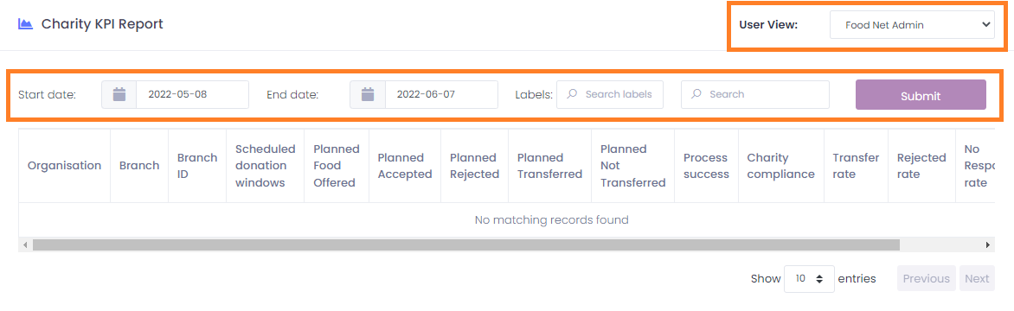Screen dimensions: 1014x311
Task: Click the Charity KPI Report chart icon
Action: click(25, 24)
